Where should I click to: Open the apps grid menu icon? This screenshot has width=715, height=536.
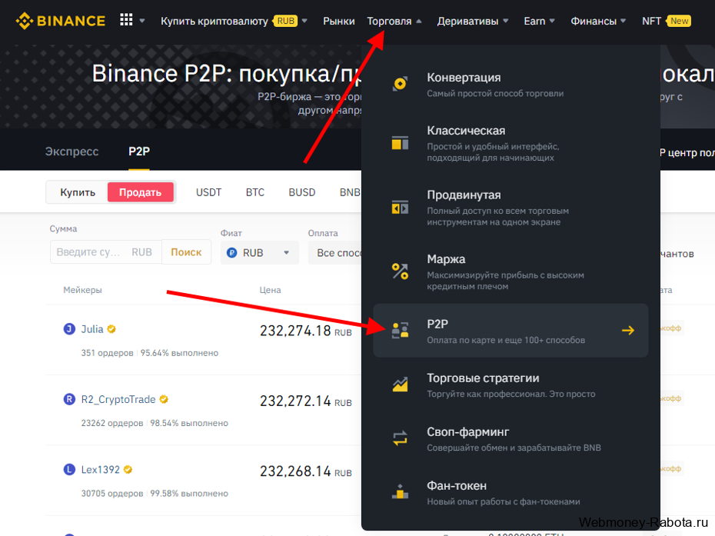tap(126, 20)
